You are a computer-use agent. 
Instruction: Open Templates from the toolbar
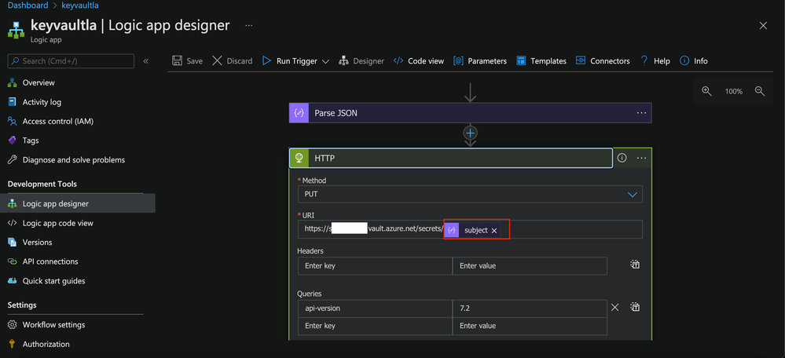coord(541,61)
